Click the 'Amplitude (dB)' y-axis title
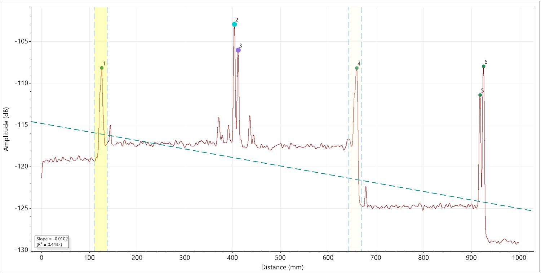The height and width of the screenshot is (273, 541). click(x=6, y=129)
